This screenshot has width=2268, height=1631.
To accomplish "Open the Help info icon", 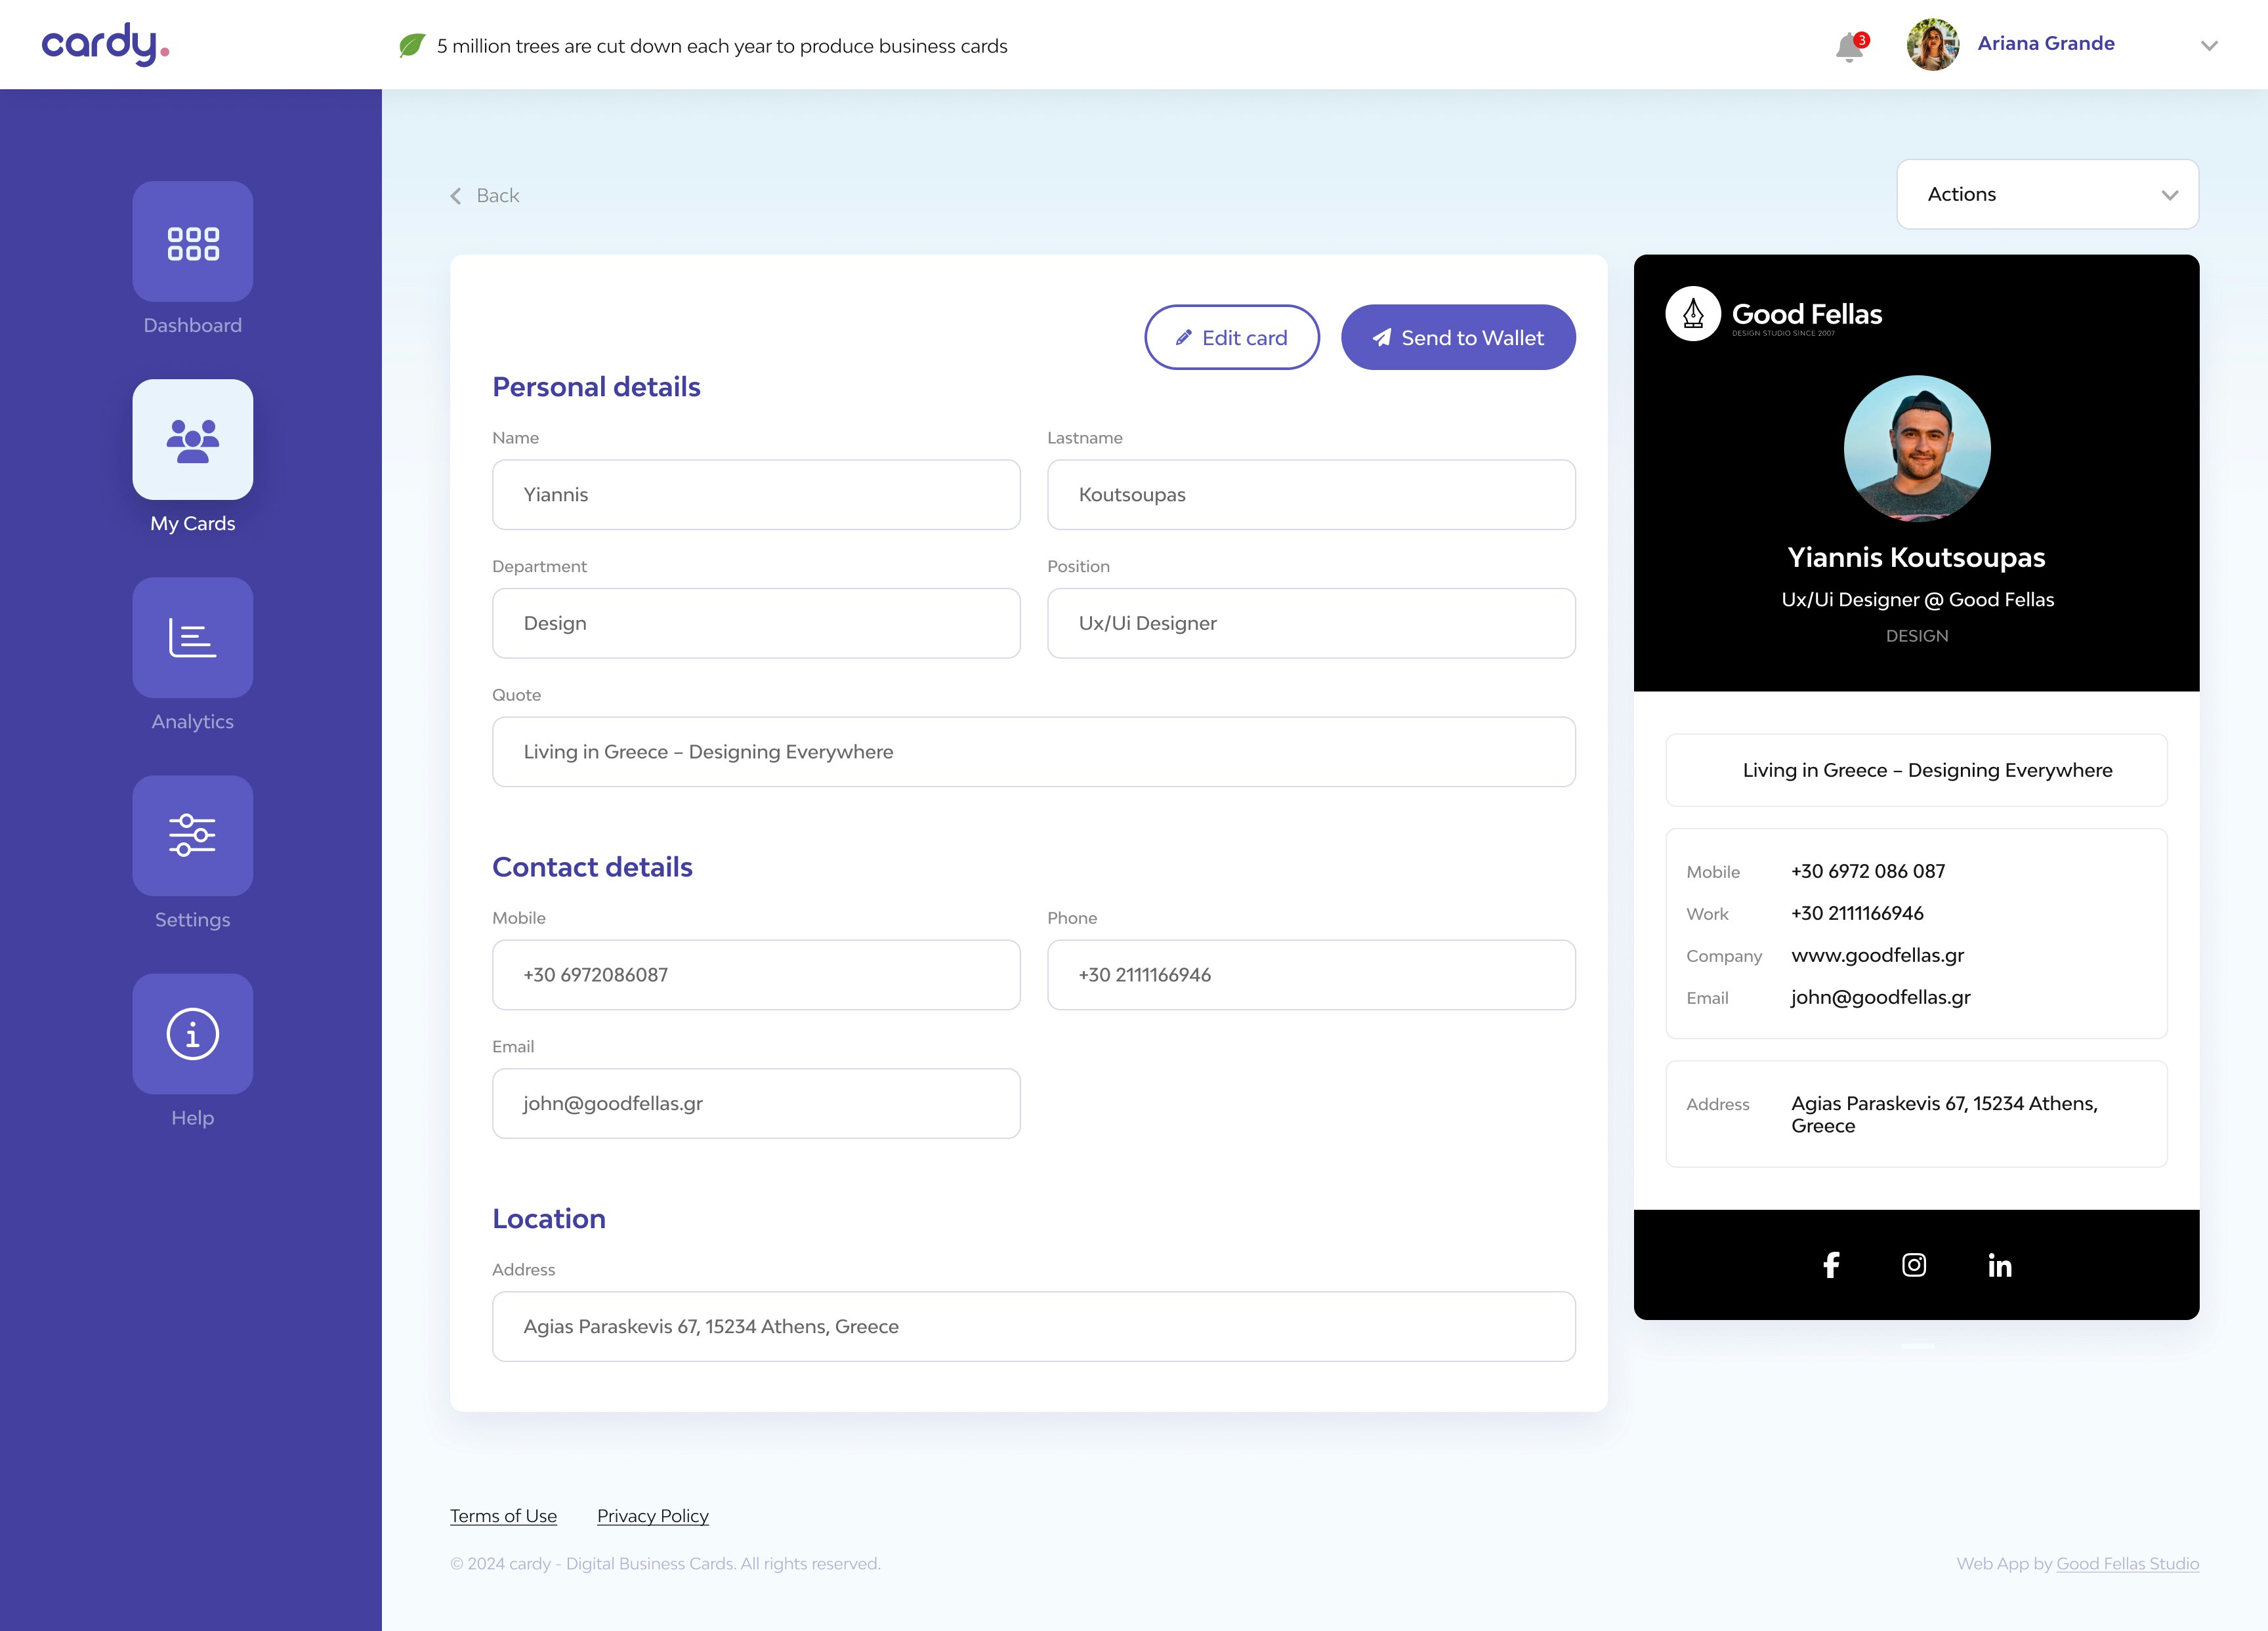I will tap(192, 1034).
